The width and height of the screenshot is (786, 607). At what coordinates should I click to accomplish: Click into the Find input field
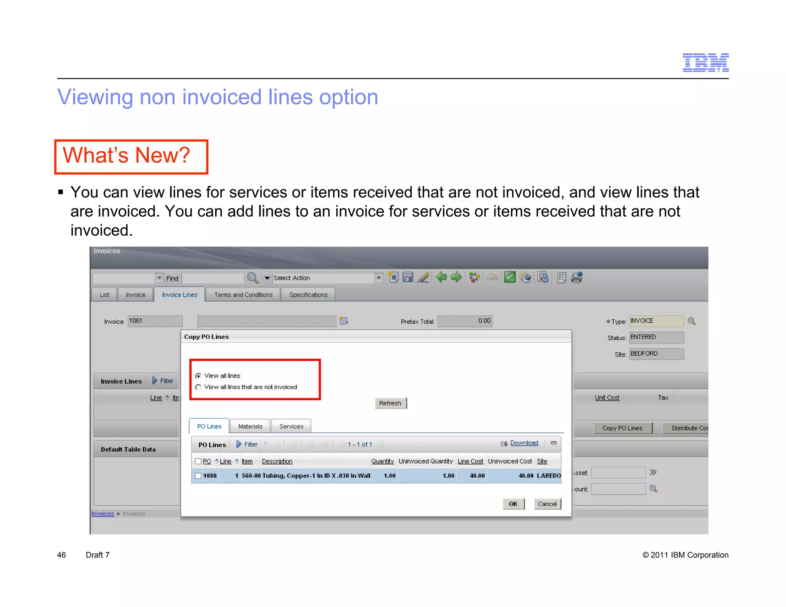click(213, 278)
